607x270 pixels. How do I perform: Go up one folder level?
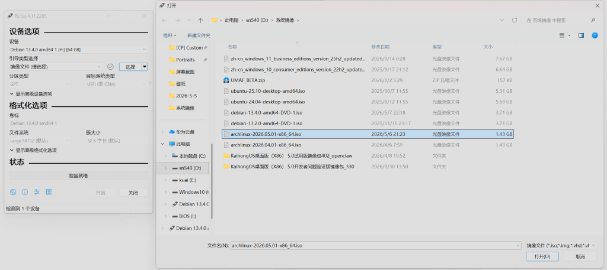tap(200, 20)
